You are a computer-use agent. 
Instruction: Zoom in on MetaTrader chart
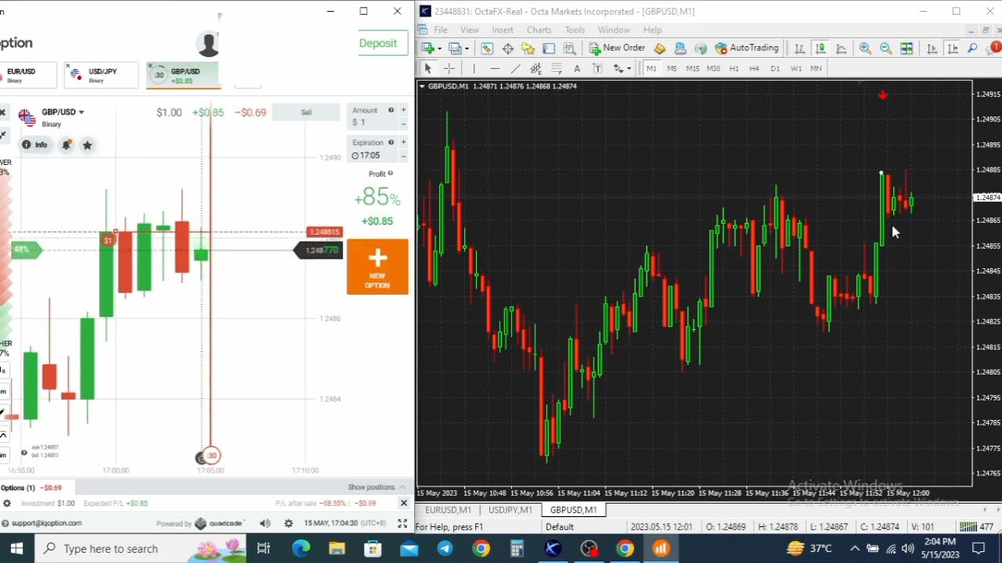click(865, 48)
